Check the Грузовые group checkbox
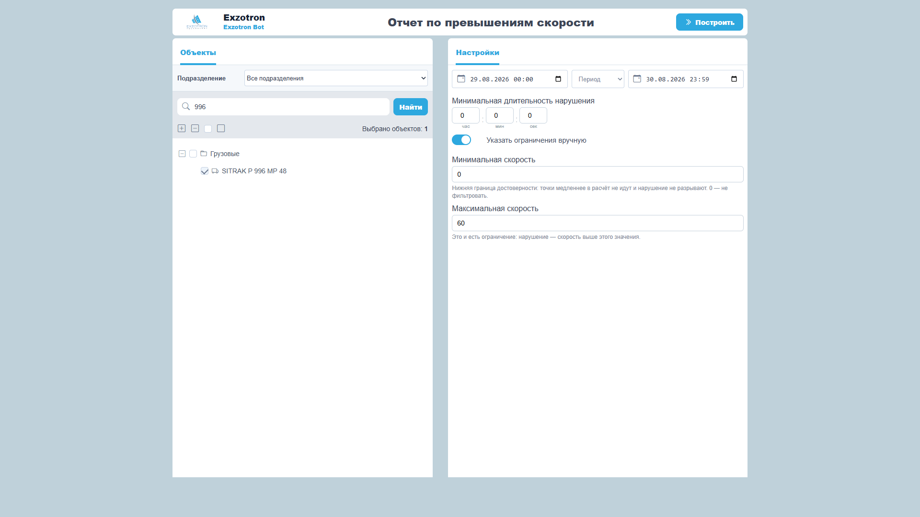 tap(193, 154)
